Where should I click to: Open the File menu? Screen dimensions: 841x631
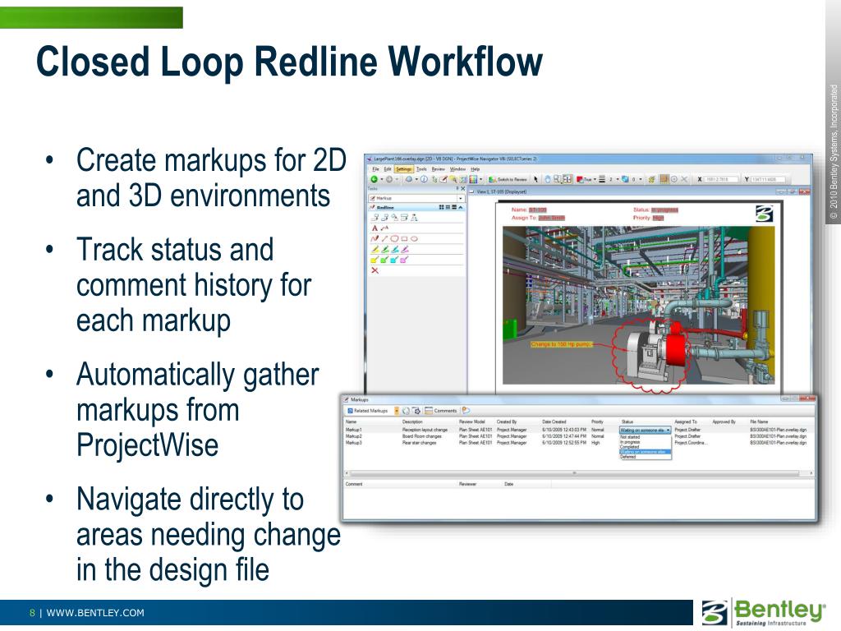pos(375,169)
